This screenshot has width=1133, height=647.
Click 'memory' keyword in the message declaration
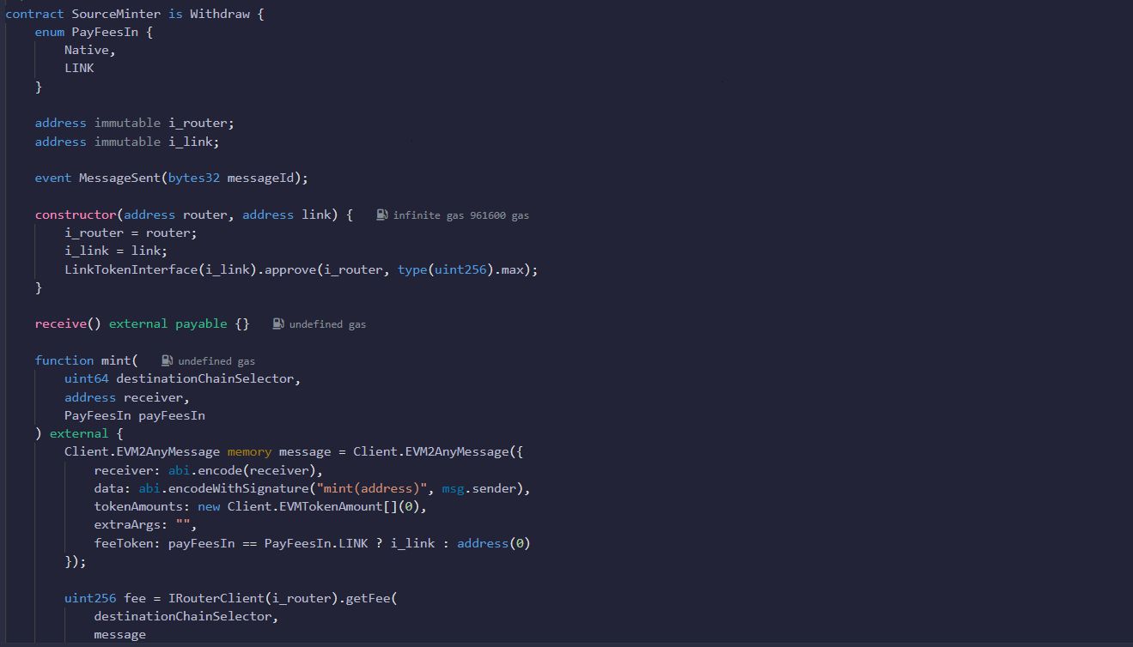249,452
